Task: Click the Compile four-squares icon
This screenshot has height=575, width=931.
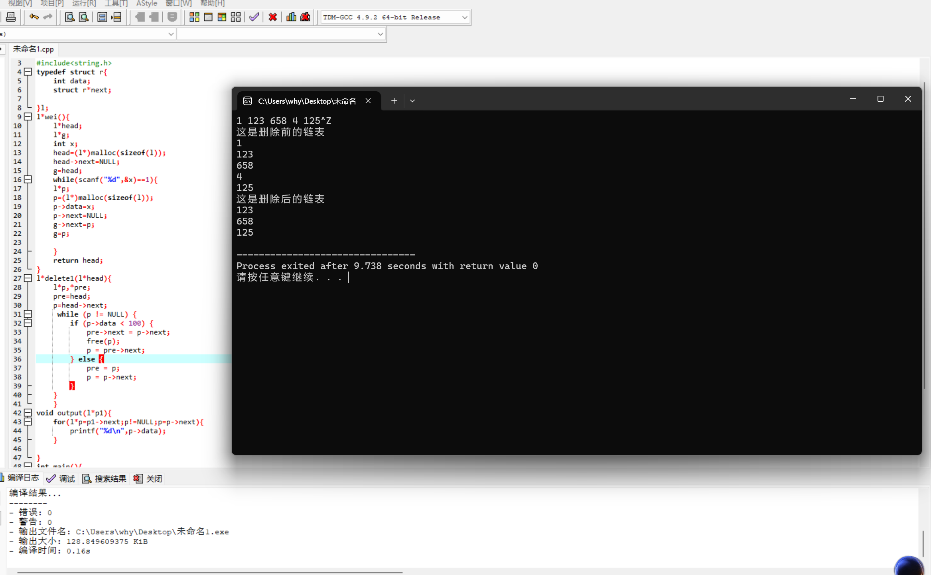Action: (194, 17)
